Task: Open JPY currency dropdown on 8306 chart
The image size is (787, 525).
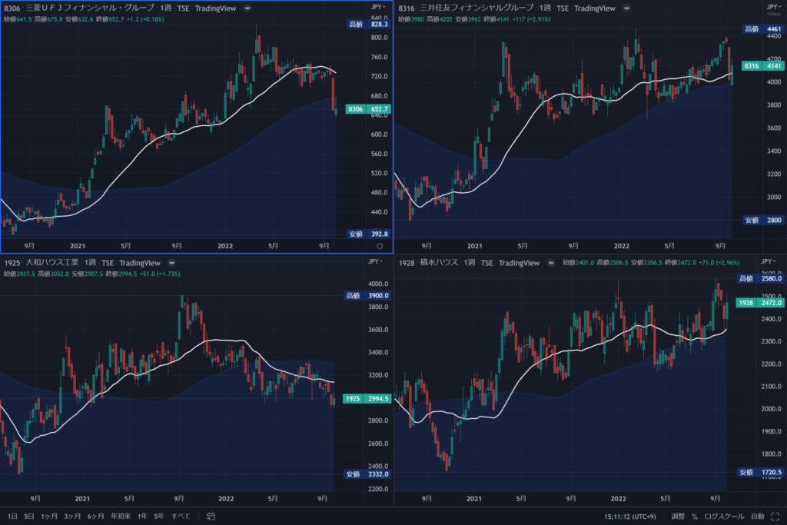Action: (x=378, y=7)
